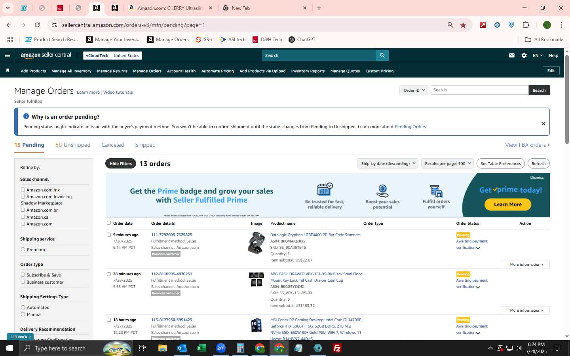
Task: Click the Hide Filters button
Action: [121, 163]
